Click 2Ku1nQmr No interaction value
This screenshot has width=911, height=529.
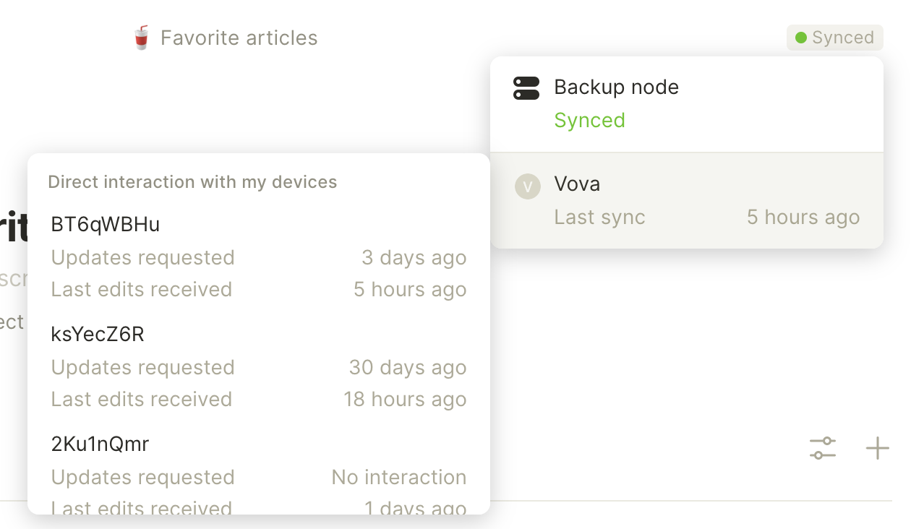click(x=399, y=478)
